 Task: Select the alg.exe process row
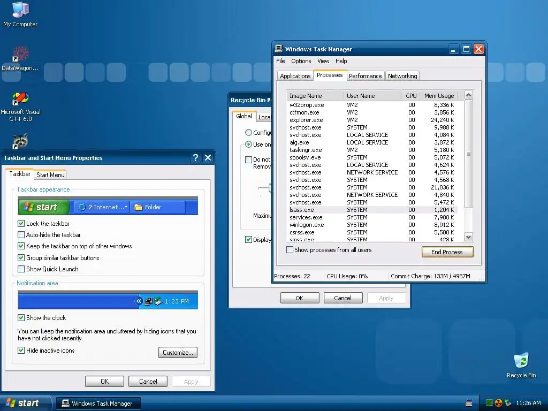coord(372,142)
